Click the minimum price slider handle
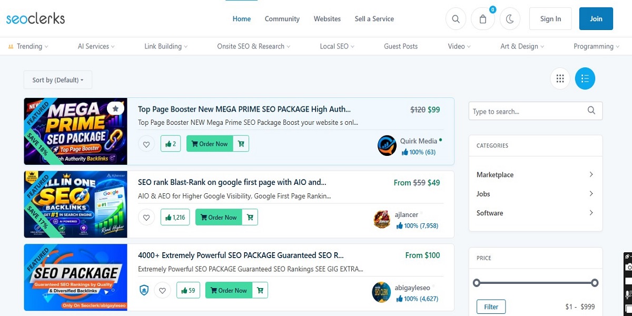The image size is (632, 316). [x=477, y=283]
